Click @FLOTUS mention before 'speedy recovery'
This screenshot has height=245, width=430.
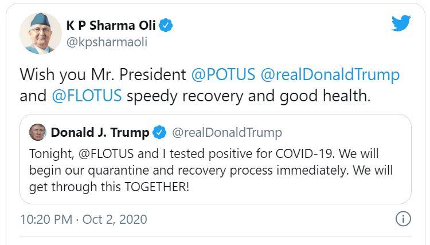tap(87, 95)
